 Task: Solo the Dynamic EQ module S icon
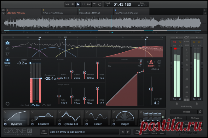pos(60,120)
